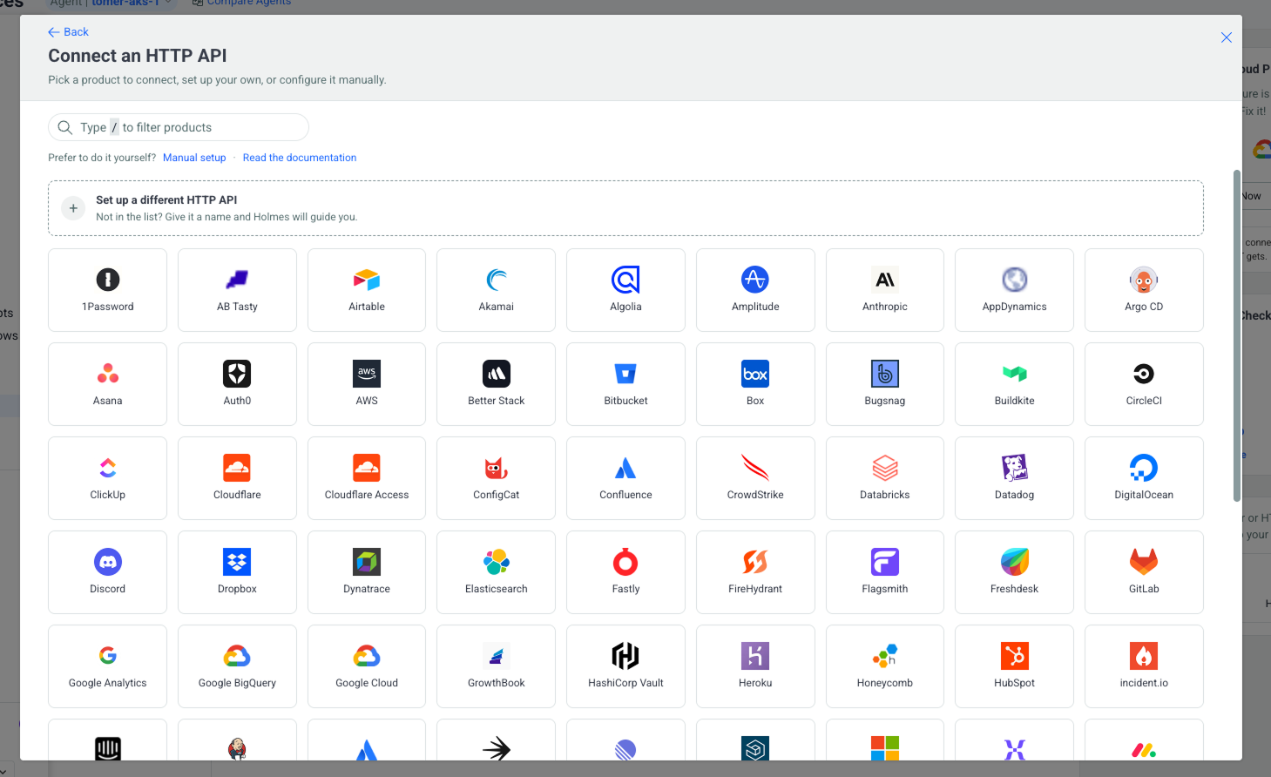This screenshot has width=1271, height=777.
Task: Select the Dropbox tile
Action: (237, 572)
